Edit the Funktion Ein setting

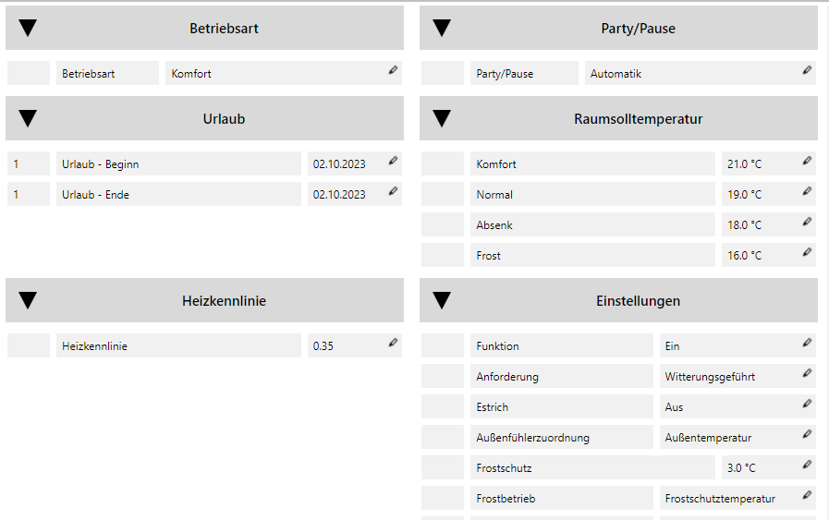click(x=807, y=343)
